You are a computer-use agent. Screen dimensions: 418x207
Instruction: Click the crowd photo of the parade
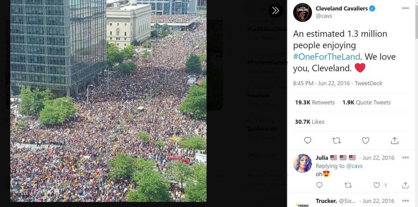tap(108, 101)
